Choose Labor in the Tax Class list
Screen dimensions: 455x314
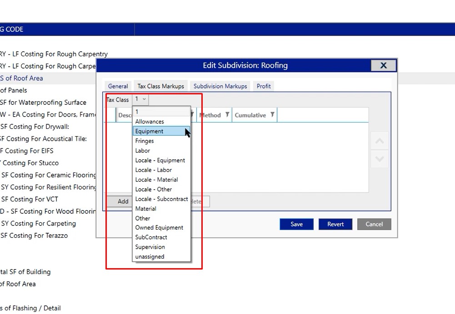tap(143, 151)
